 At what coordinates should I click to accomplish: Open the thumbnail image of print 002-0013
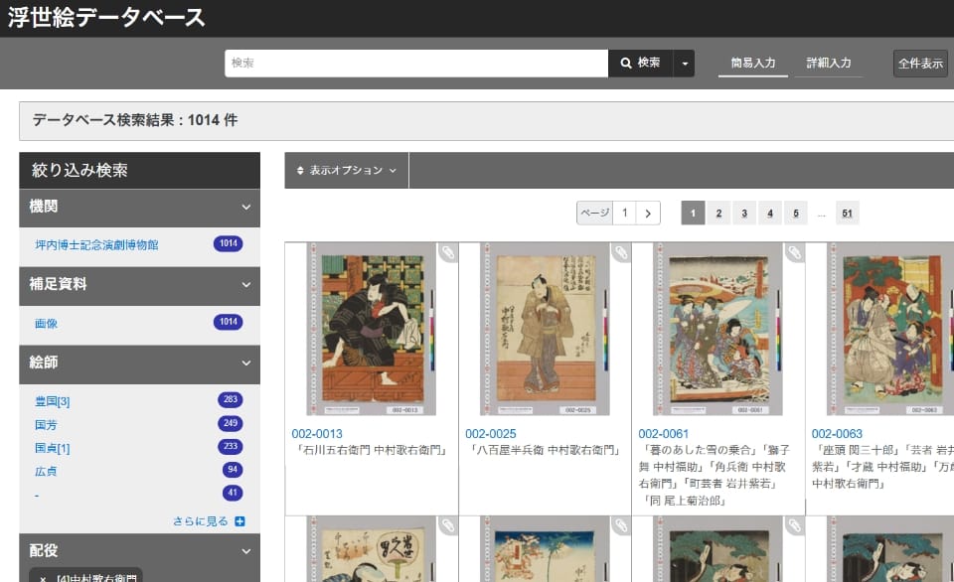point(371,329)
